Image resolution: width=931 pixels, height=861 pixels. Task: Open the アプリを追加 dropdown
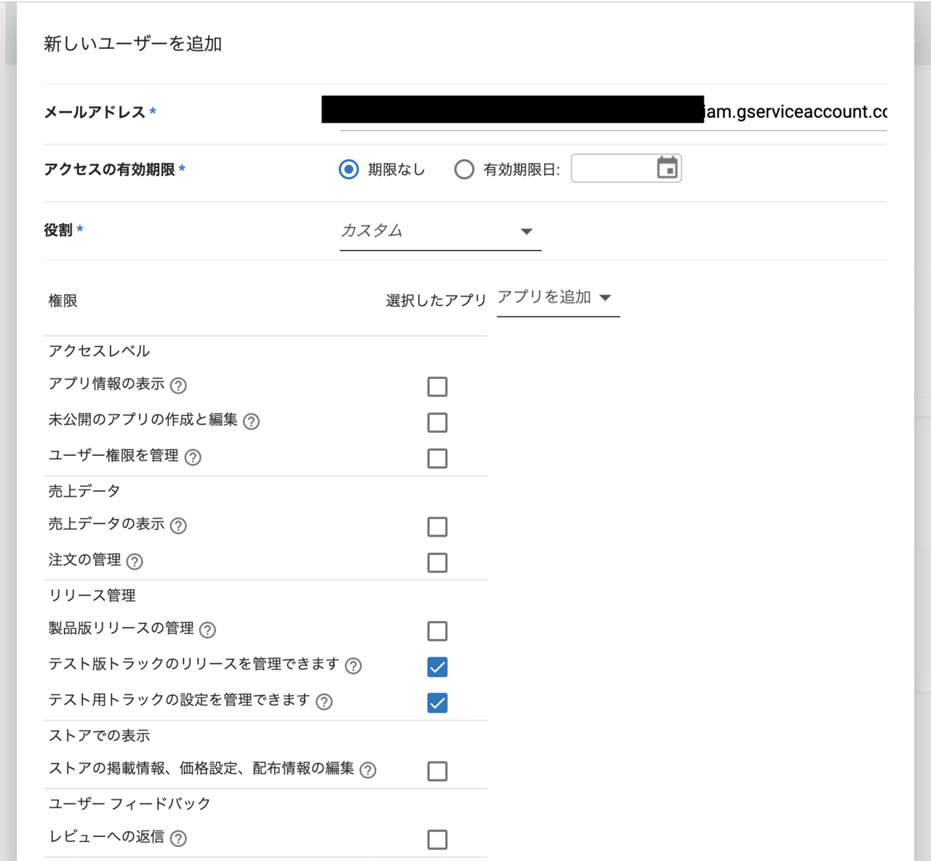(558, 297)
